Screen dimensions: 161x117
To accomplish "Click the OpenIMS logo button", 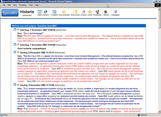I will click(10, 13).
